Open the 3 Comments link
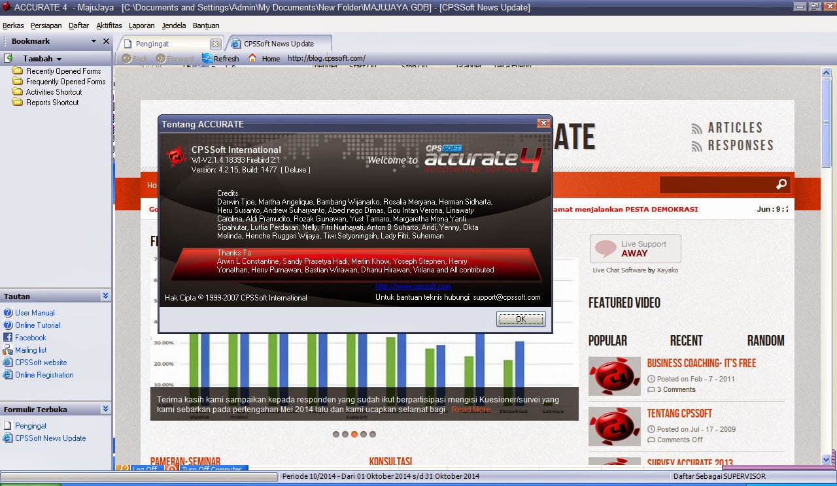 click(676, 389)
